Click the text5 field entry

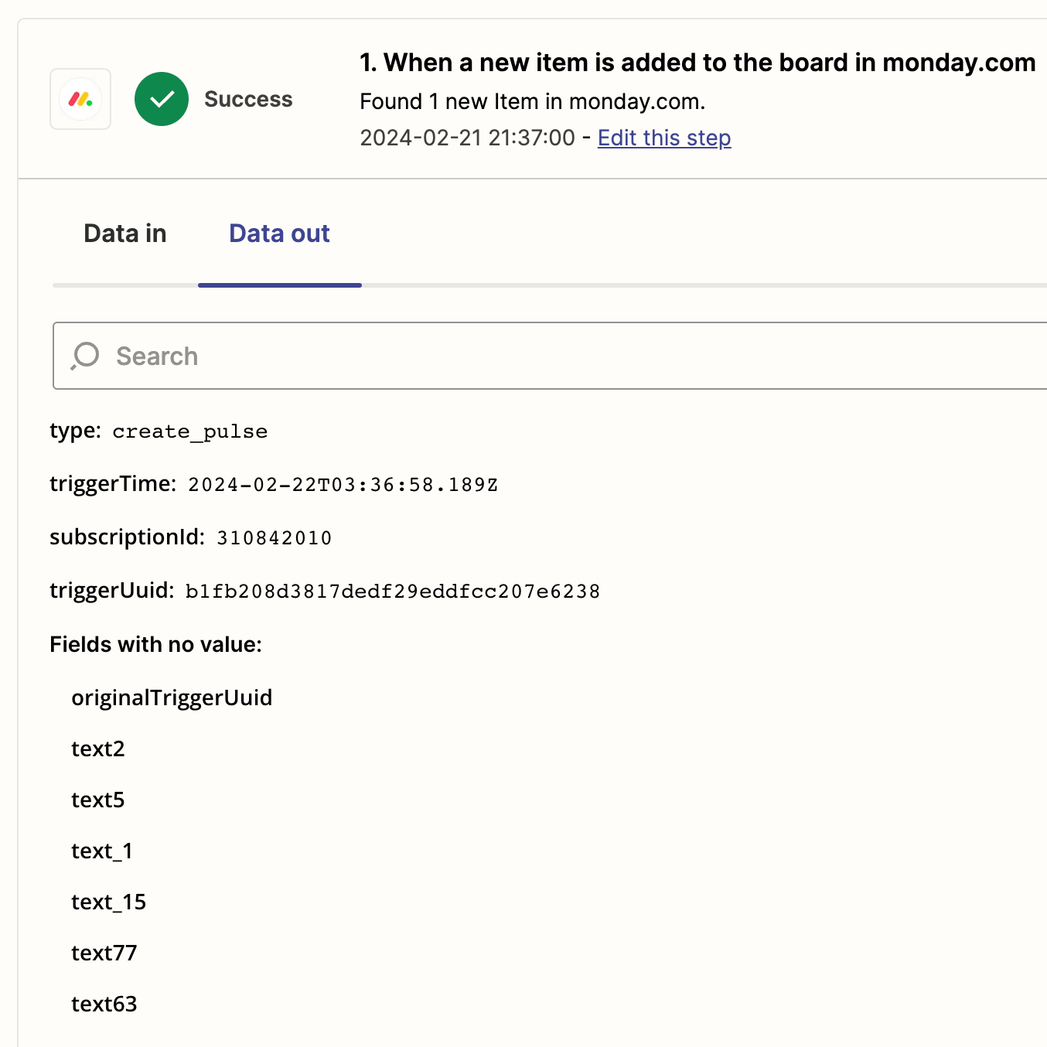[x=98, y=800]
